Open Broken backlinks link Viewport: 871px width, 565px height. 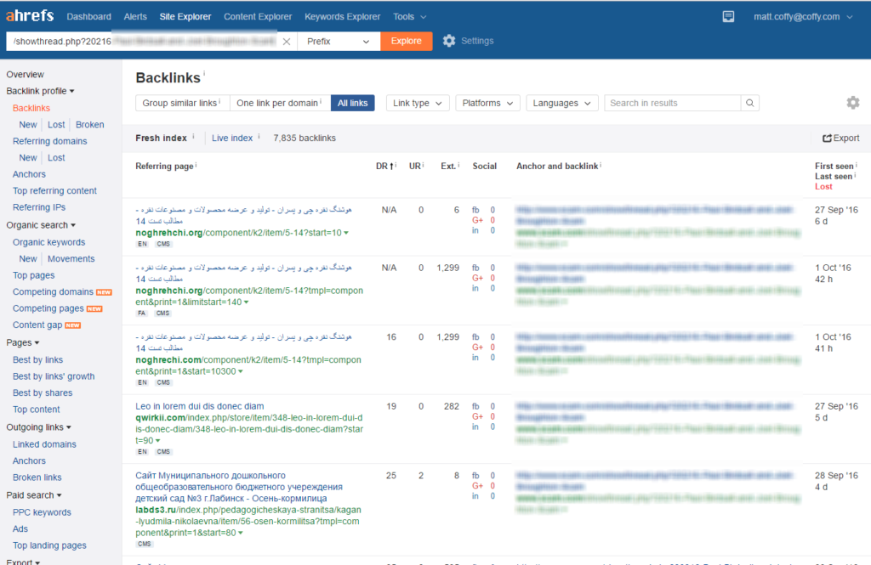90,124
